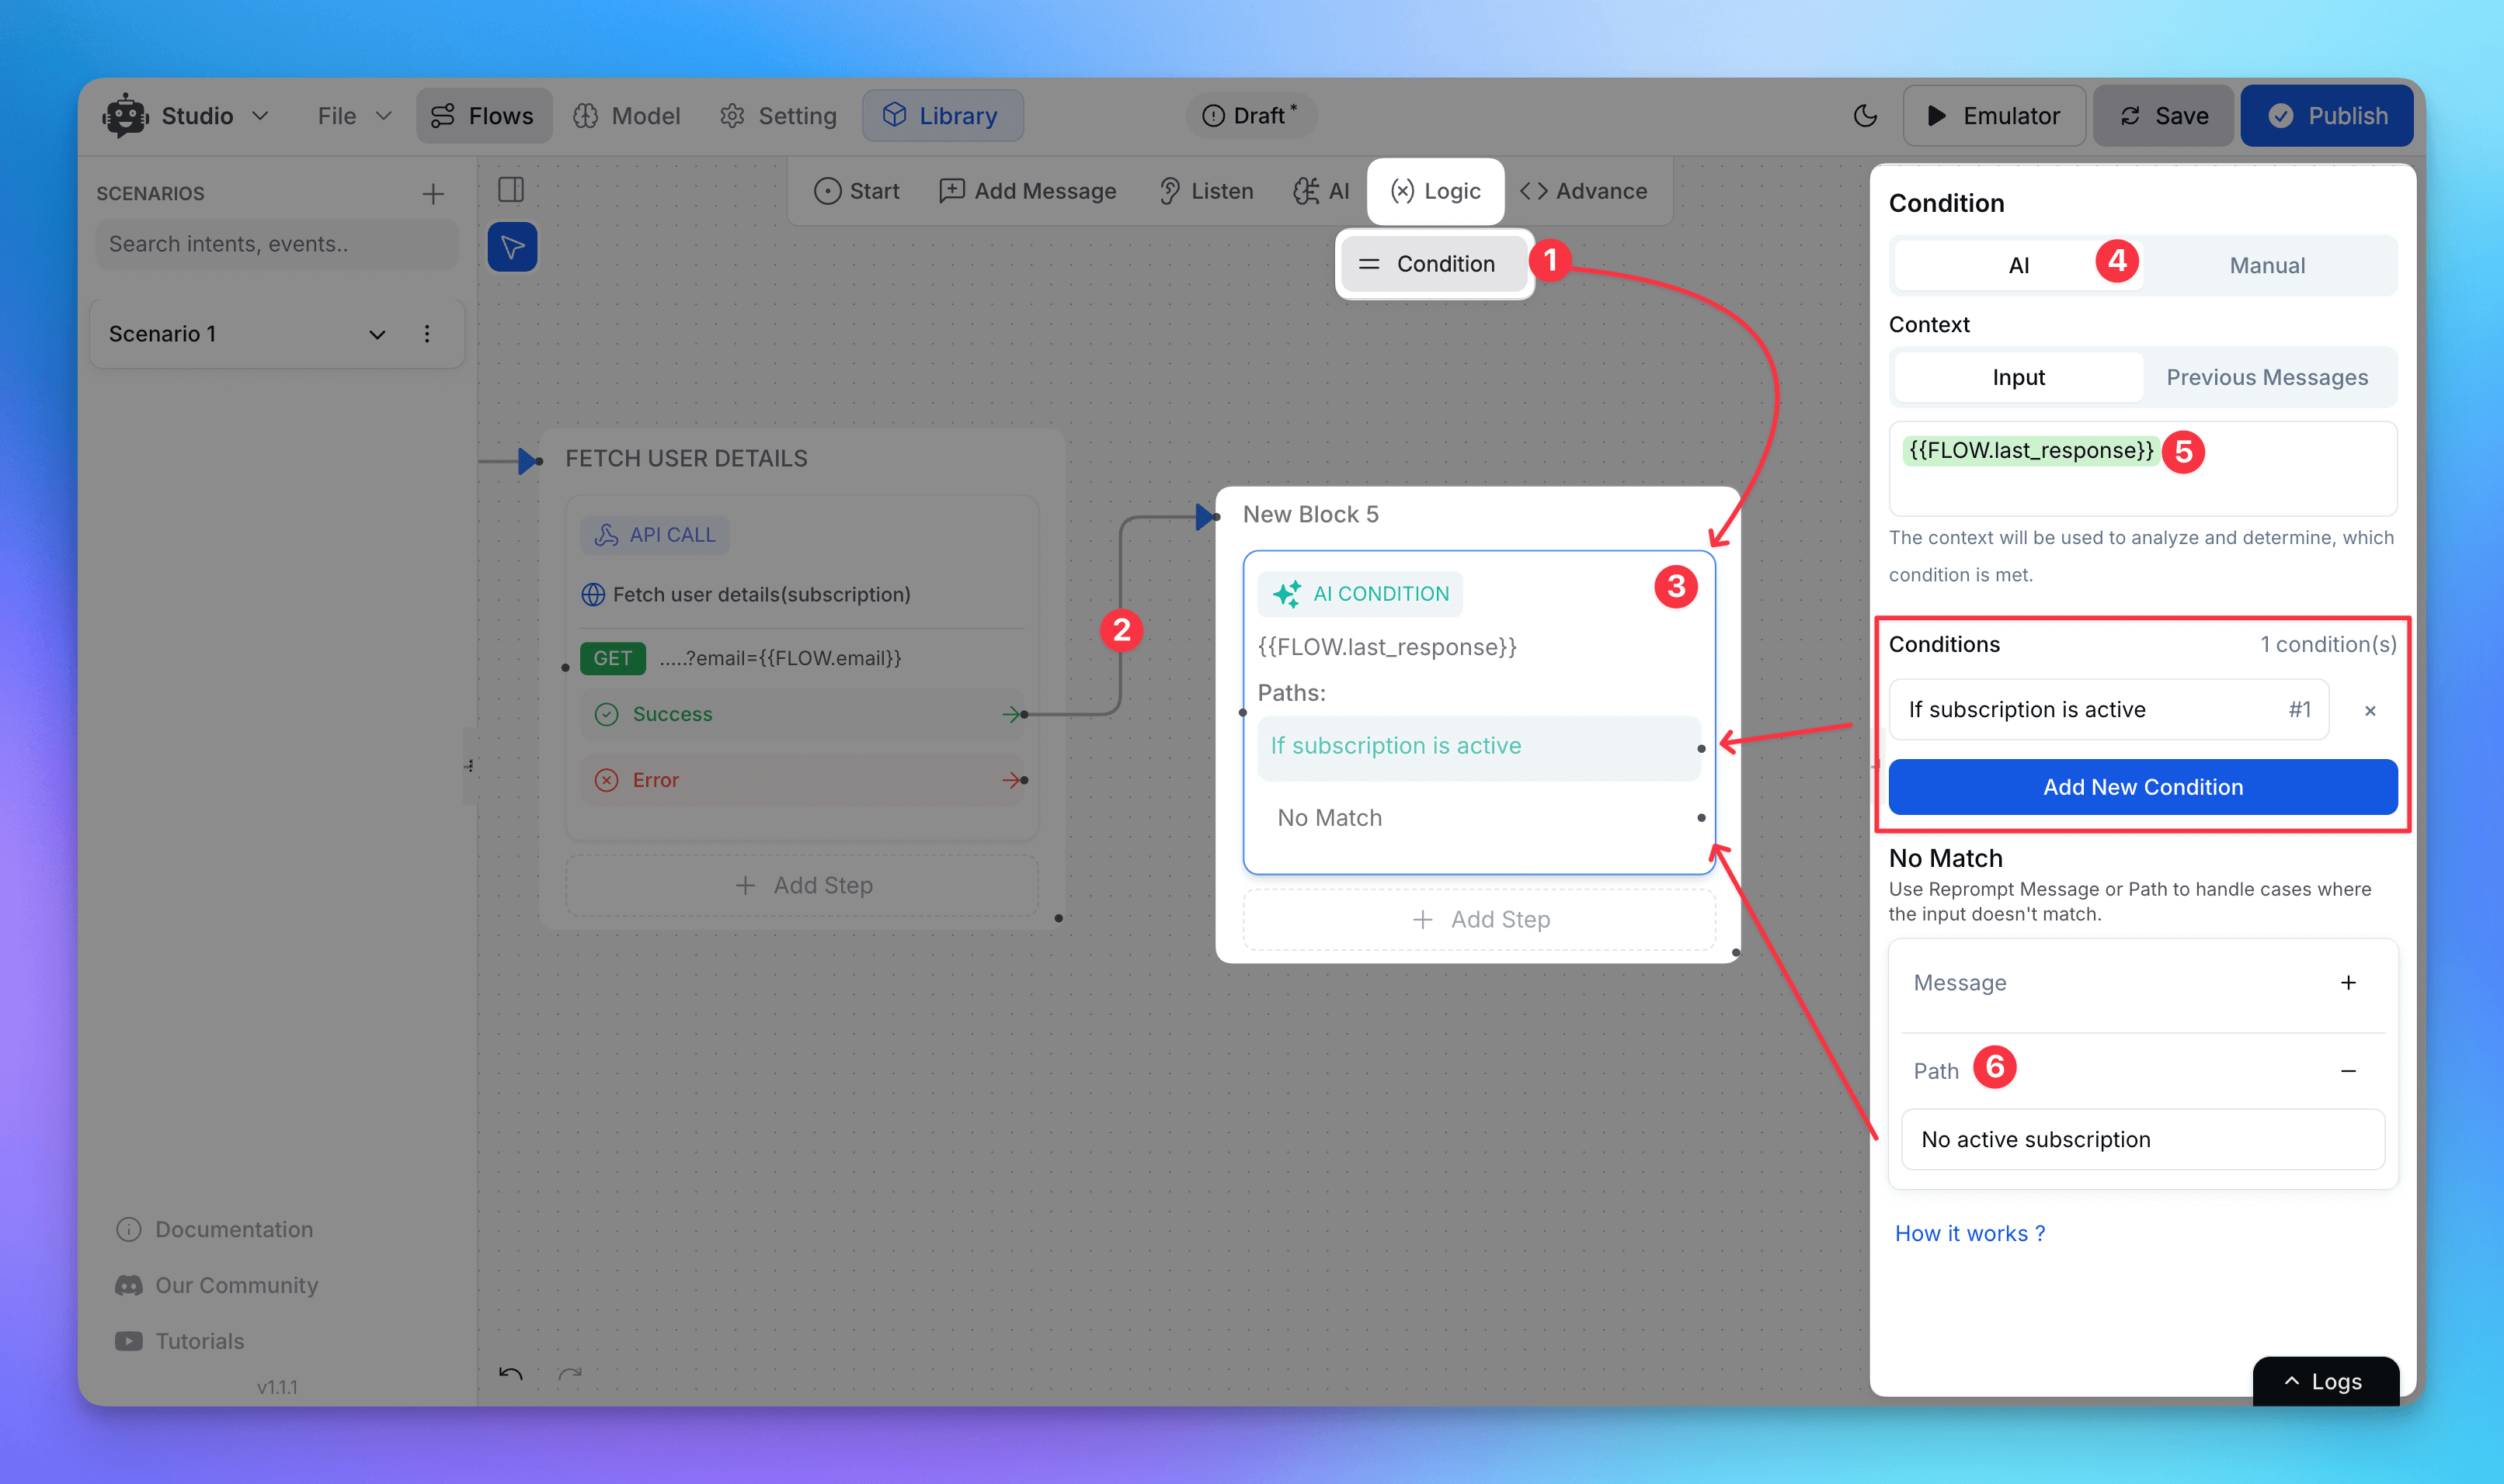This screenshot has width=2504, height=1484.
Task: Click the v1.1.1 version label
Action: 277,1387
